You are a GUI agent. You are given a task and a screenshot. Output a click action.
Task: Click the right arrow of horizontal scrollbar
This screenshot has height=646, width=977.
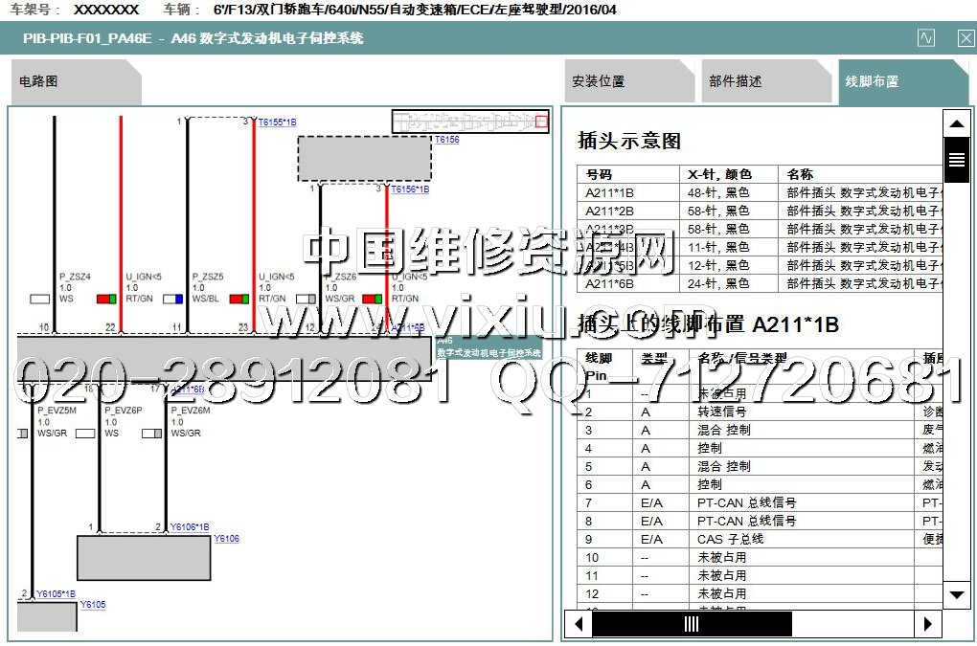(x=927, y=624)
